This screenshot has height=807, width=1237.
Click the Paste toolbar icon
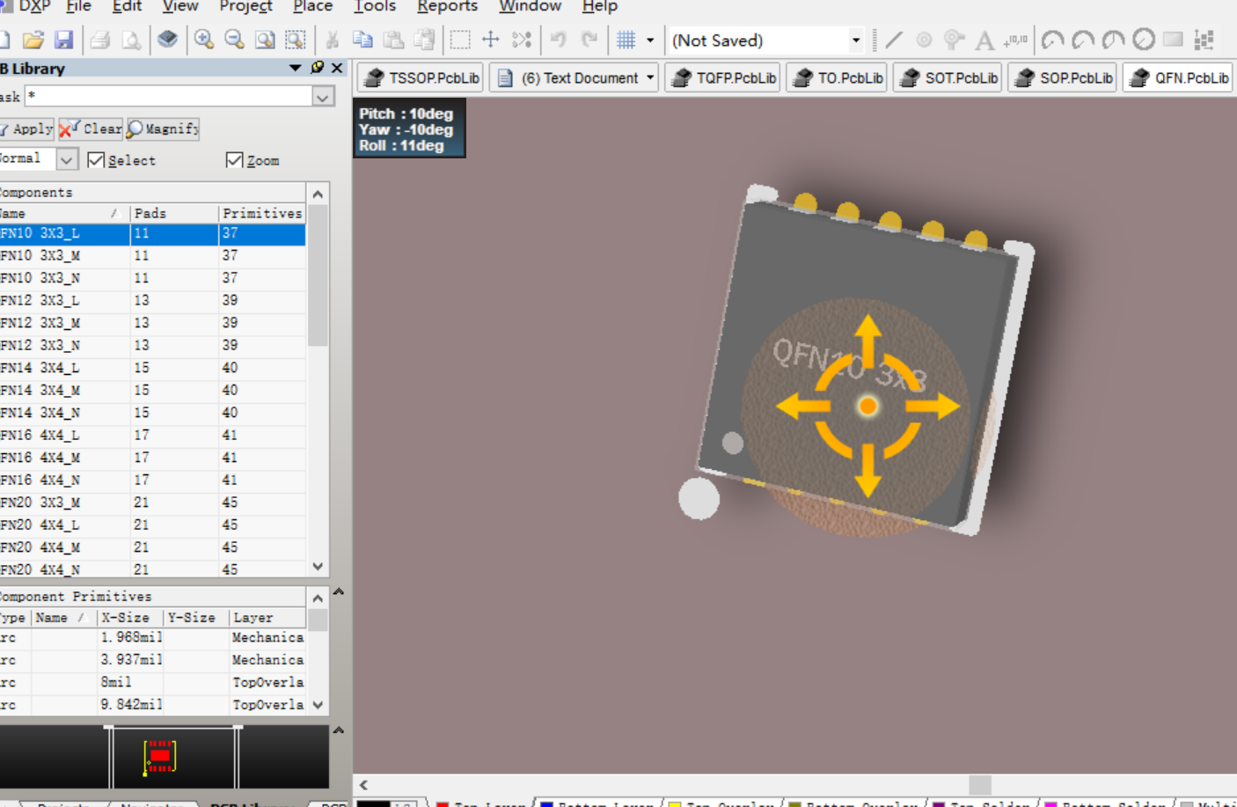pos(393,40)
